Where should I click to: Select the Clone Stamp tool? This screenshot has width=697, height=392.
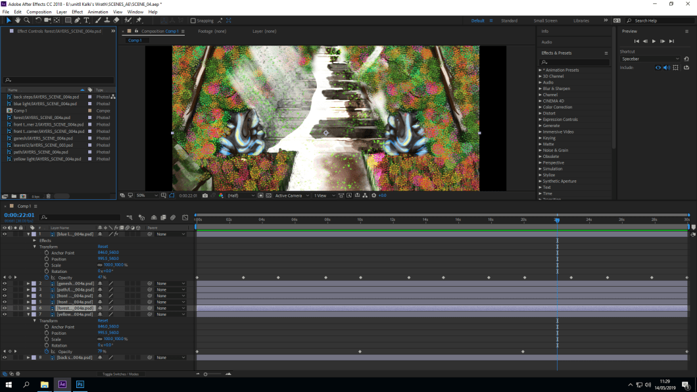pyautogui.click(x=107, y=20)
